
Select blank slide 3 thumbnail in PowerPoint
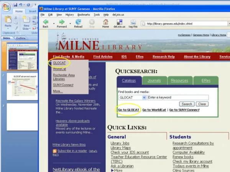pos(22,117)
